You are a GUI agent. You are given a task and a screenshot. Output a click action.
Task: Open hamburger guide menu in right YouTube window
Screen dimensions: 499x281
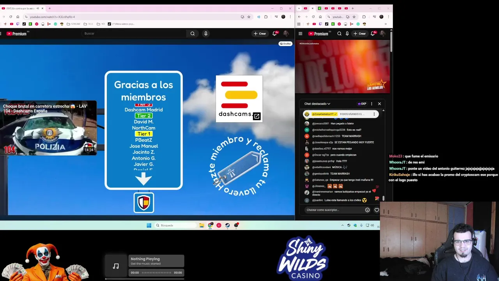[x=301, y=34]
